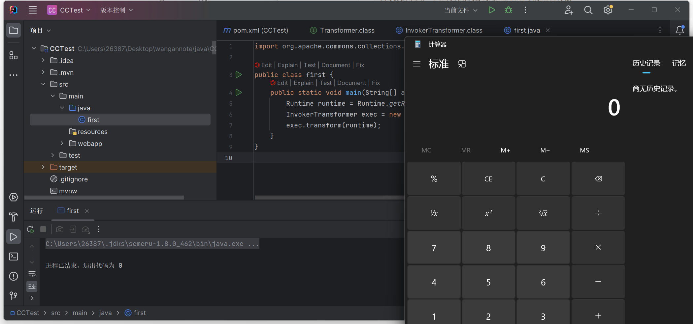This screenshot has height=324, width=693.
Task: Switch to Transformer.class editor tab
Action: [x=342, y=30]
